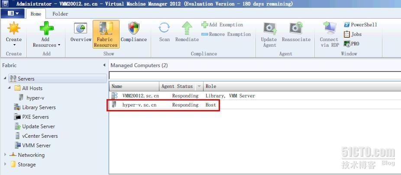Click Add Exemption
401x175 pixels.
click(222, 25)
